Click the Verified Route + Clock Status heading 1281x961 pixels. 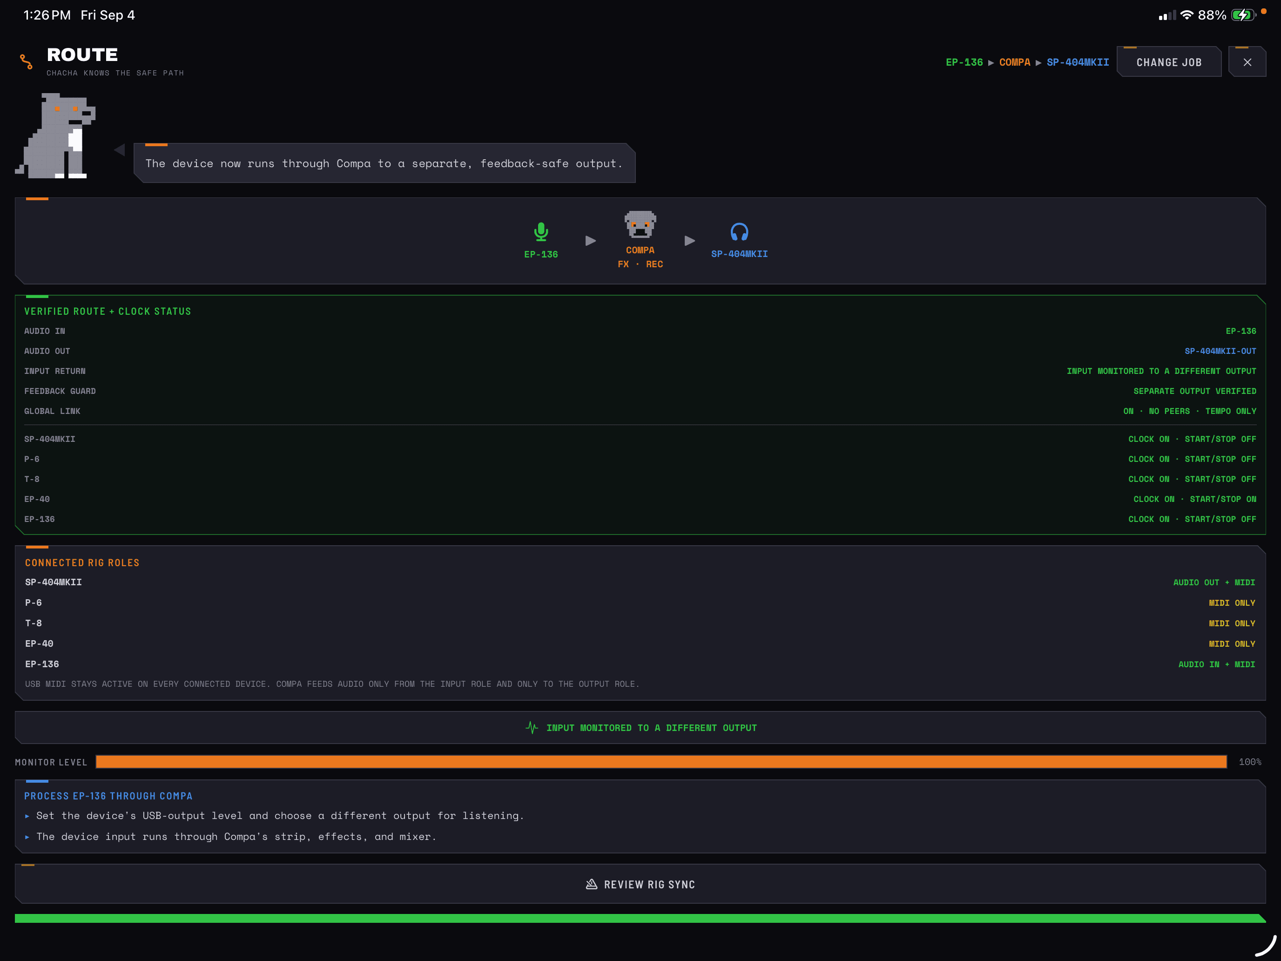coord(108,311)
